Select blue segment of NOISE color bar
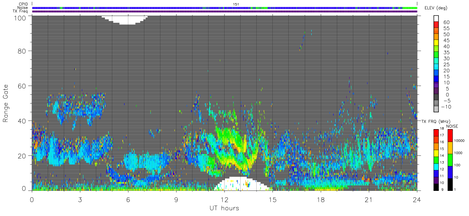Image resolution: width=469 pixels, height=216 pixels. coord(450,172)
